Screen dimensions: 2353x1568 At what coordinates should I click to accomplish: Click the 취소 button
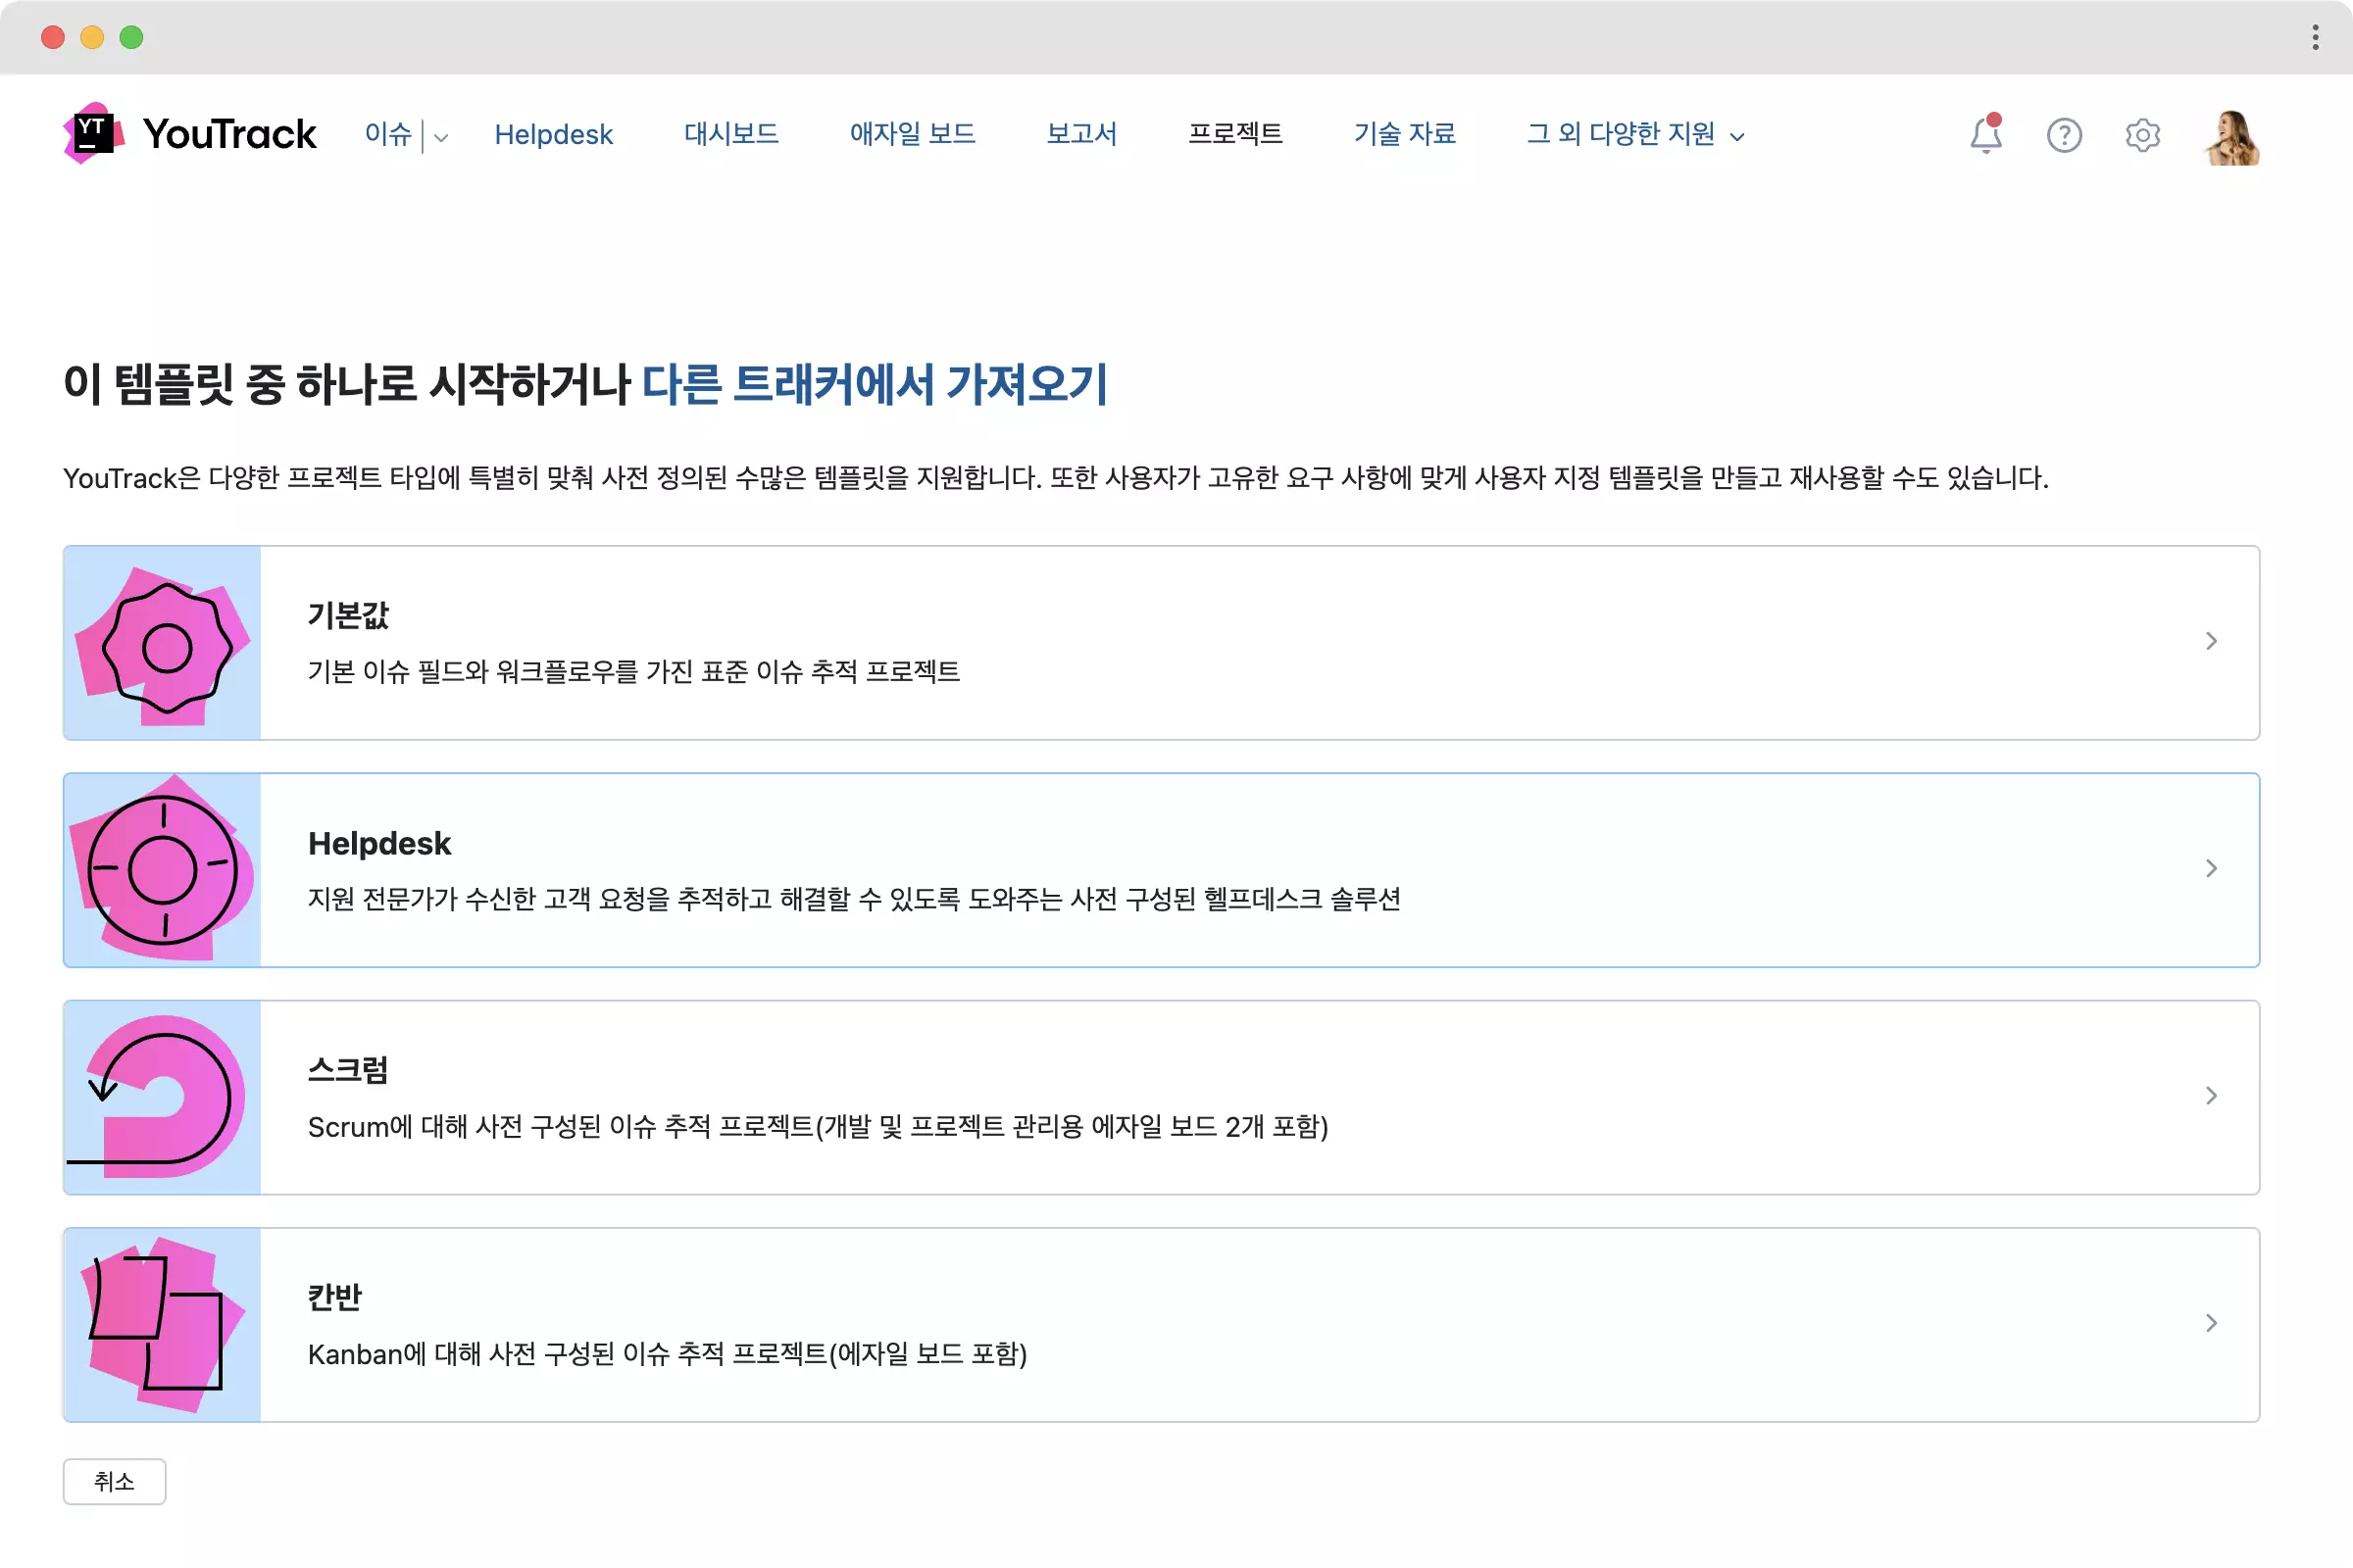point(114,1481)
